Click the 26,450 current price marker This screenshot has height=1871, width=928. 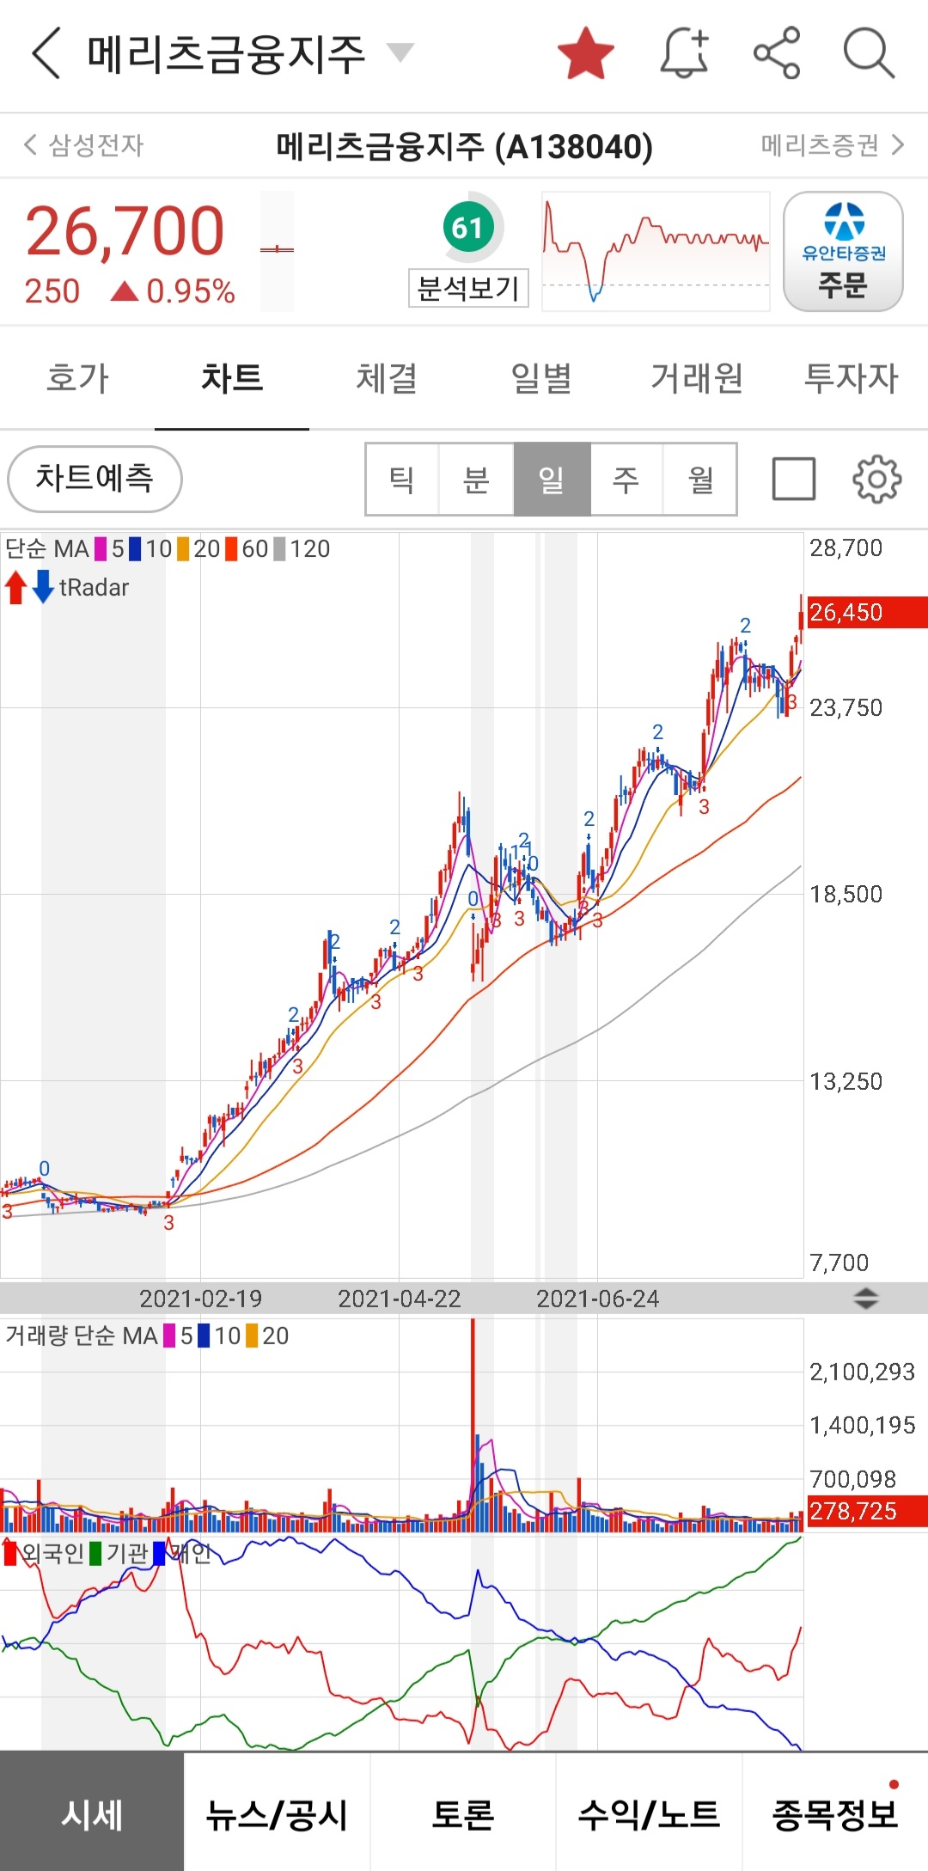pos(867,612)
